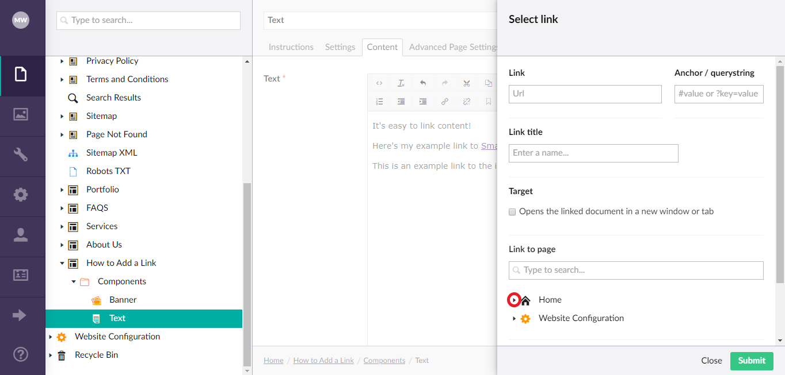This screenshot has height=375, width=785.
Task: Expand the Services tree node
Action: [62, 226]
